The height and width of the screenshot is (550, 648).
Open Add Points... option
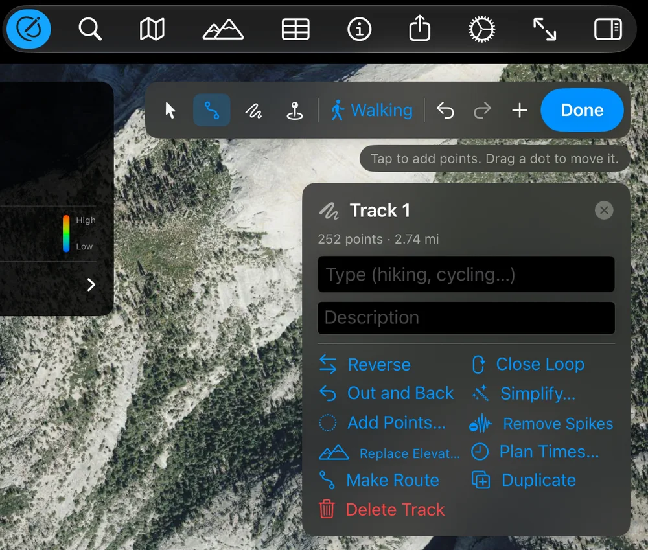[382, 423]
